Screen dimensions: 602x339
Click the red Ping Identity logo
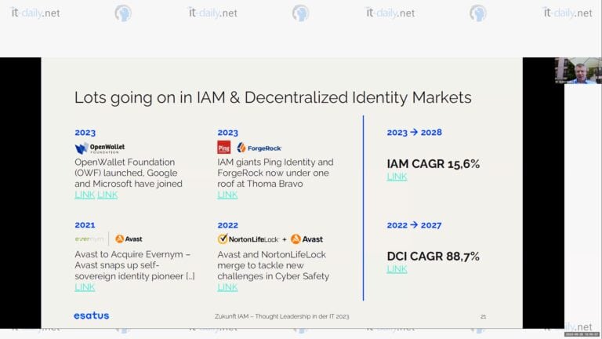[x=224, y=148]
